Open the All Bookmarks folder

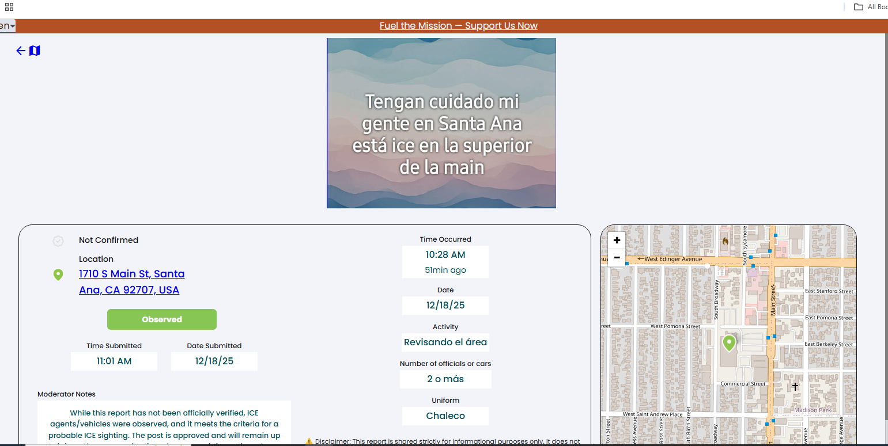(x=870, y=7)
